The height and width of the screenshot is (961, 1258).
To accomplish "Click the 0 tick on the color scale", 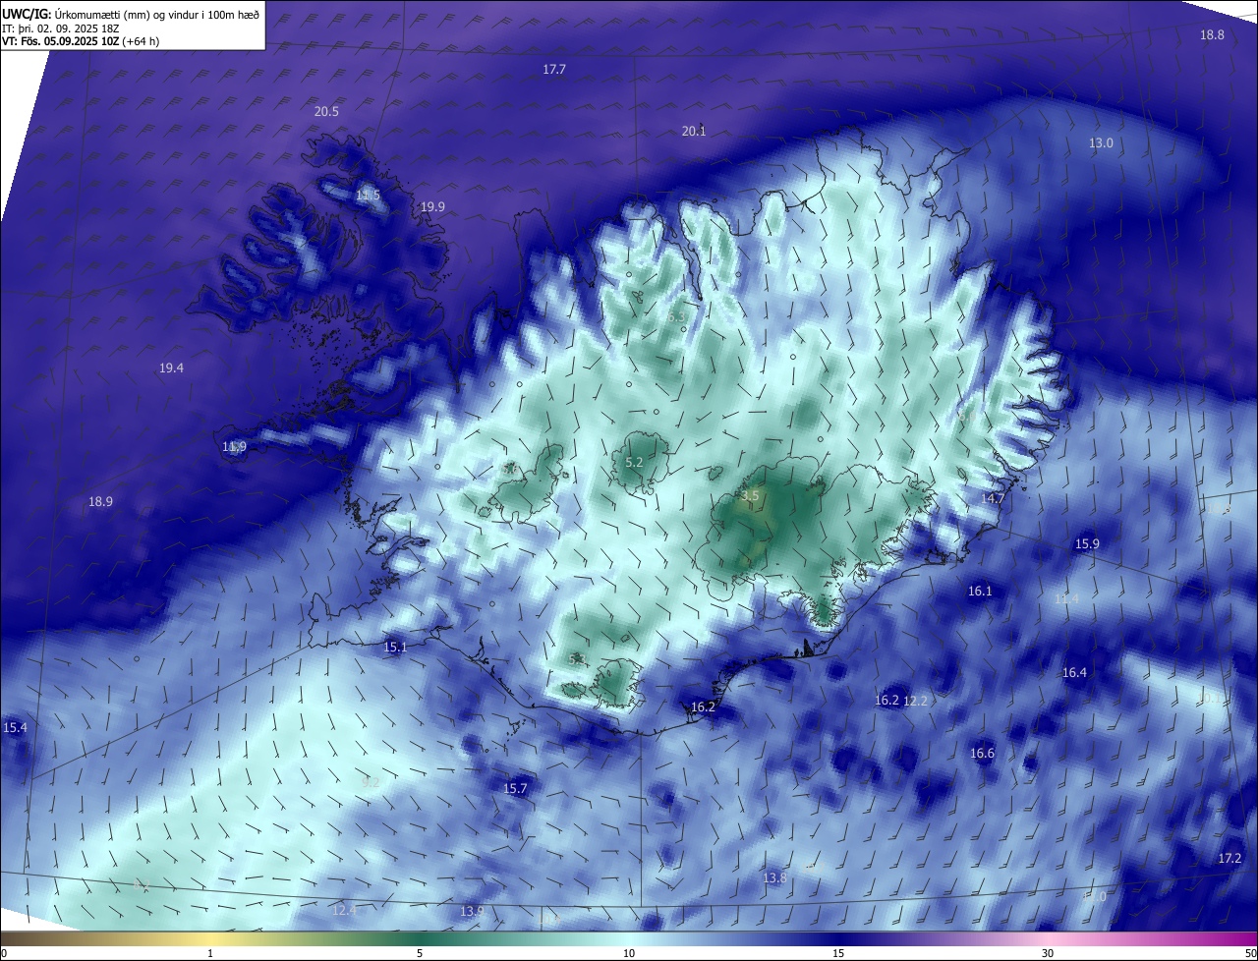I will coord(4,954).
